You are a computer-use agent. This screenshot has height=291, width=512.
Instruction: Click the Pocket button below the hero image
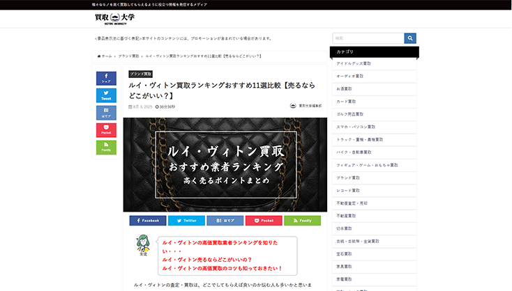[264, 221]
